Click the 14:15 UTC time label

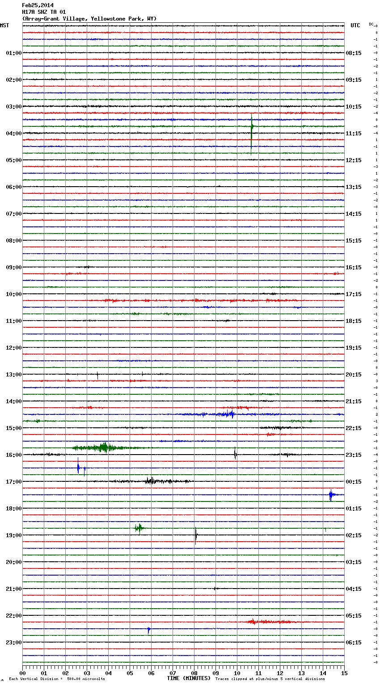[354, 214]
